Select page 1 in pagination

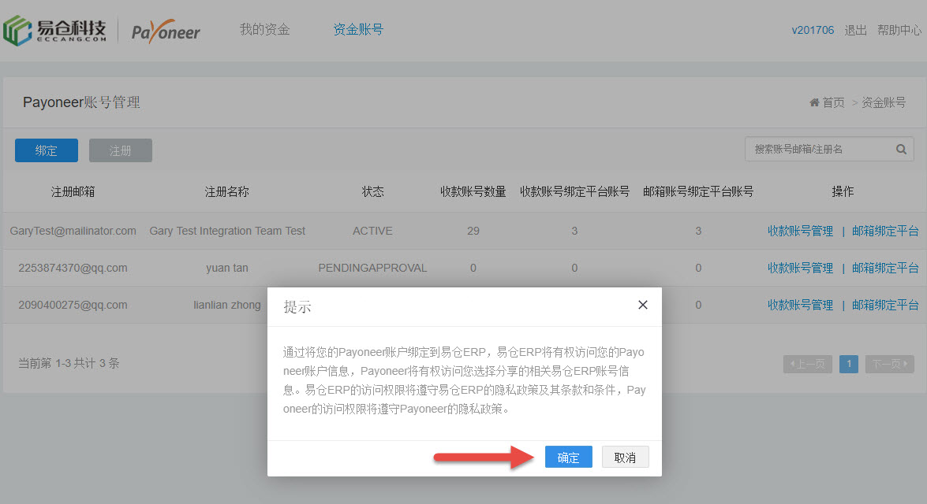(x=849, y=364)
